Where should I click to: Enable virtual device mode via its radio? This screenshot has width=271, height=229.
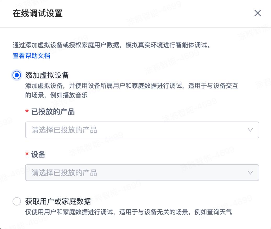click(x=16, y=75)
